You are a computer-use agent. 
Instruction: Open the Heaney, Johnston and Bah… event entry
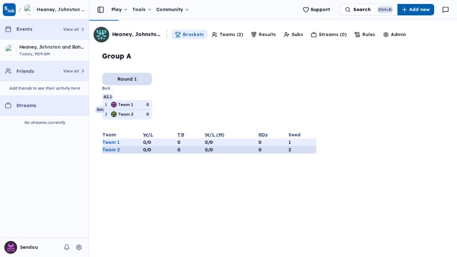tap(45, 50)
